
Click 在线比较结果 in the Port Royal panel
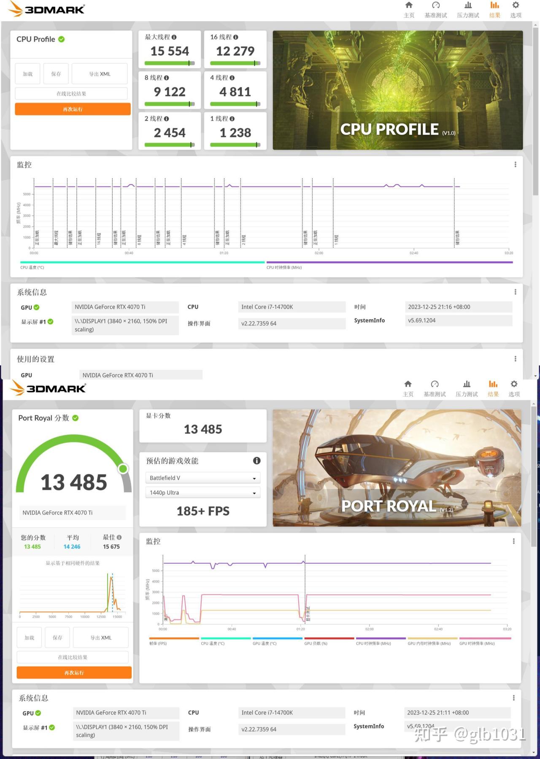[x=73, y=657]
